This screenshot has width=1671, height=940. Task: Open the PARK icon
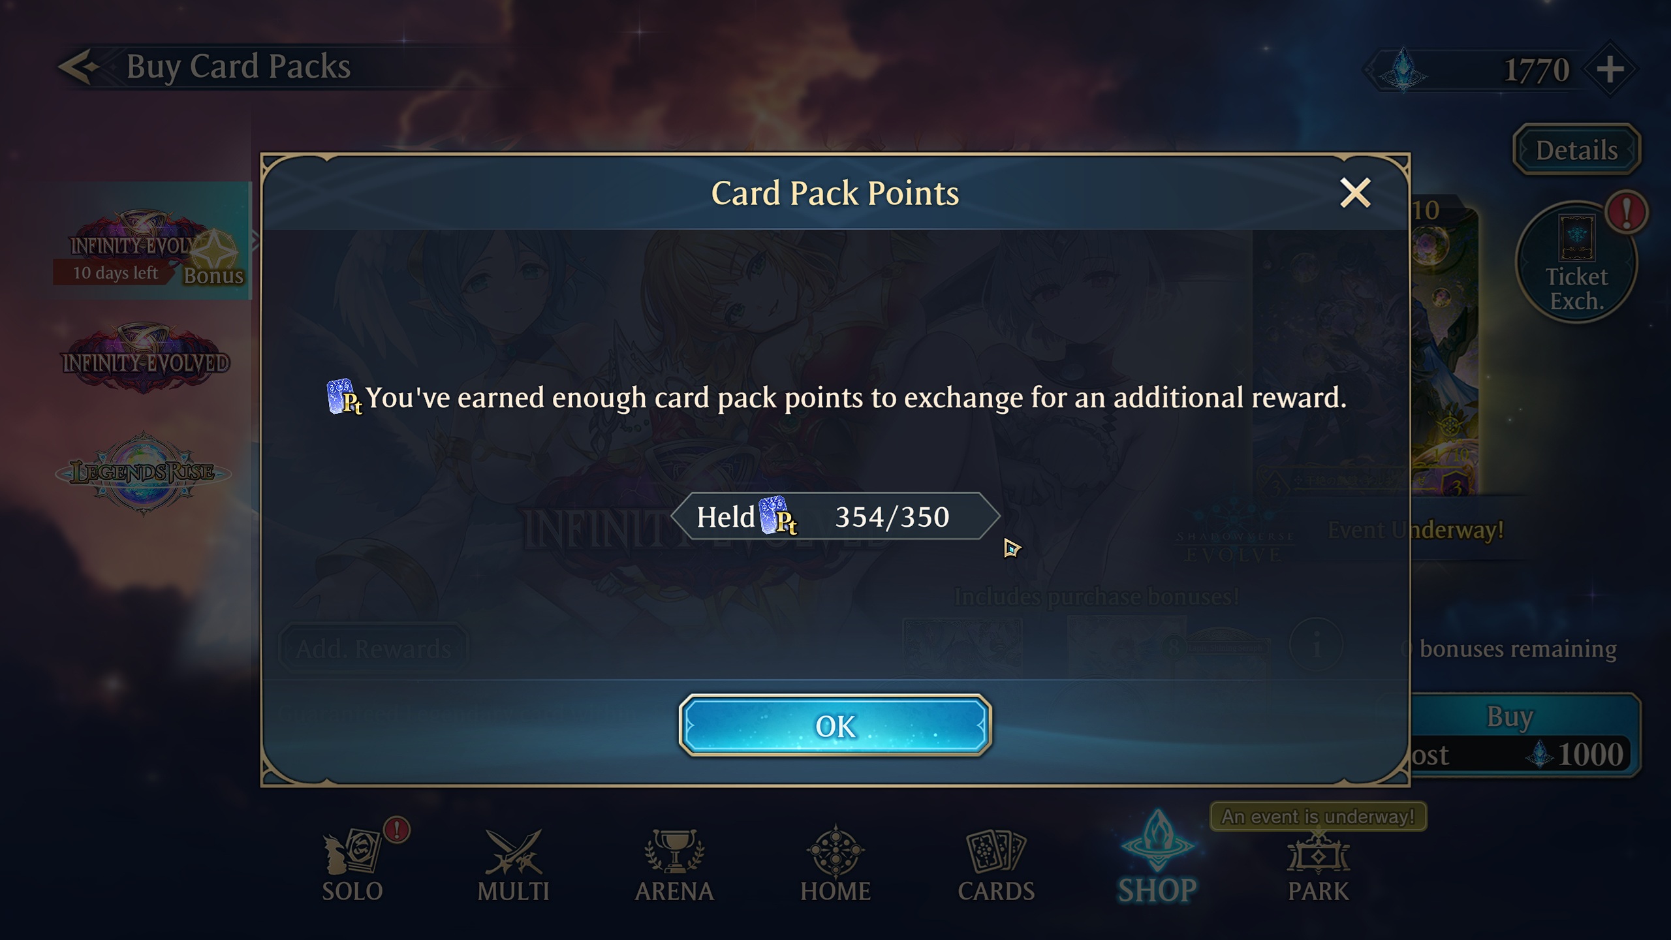(1318, 866)
